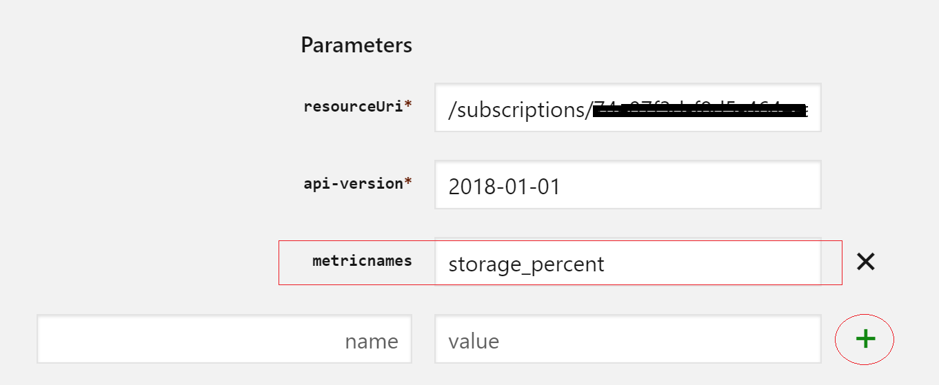Click the metricnames parameter label

[362, 261]
